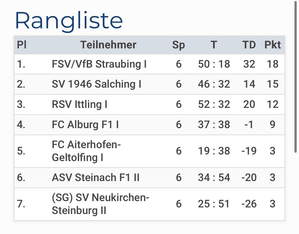Click the vertical scrollbar on right edge
The height and width of the screenshot is (234, 299).
pyautogui.click(x=295, y=76)
